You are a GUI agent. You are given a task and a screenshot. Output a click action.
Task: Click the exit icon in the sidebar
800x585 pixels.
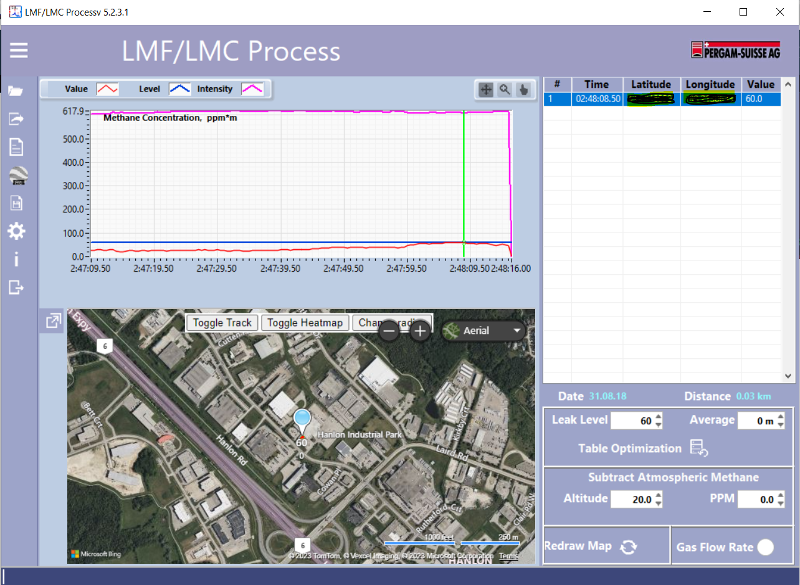[16, 287]
